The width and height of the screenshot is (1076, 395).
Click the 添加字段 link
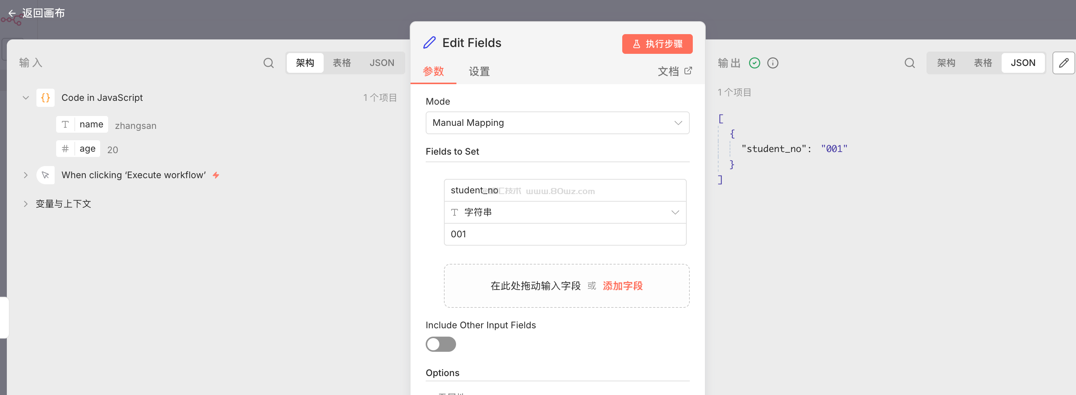coord(622,286)
